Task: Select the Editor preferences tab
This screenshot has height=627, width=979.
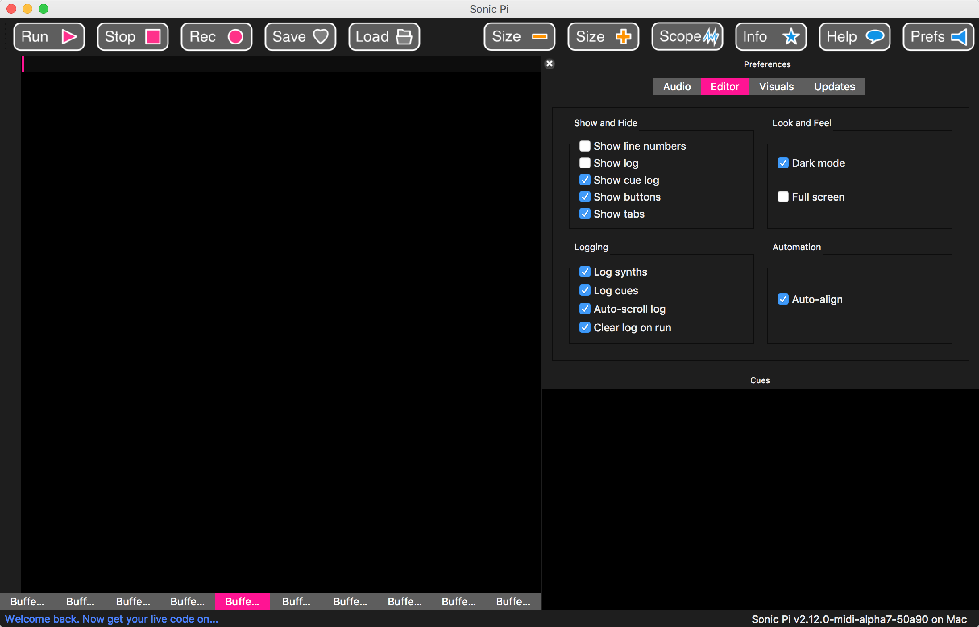Action: tap(725, 87)
